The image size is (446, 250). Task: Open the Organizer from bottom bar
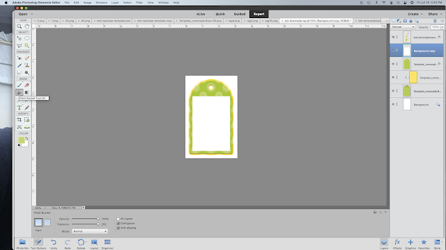coord(107,244)
